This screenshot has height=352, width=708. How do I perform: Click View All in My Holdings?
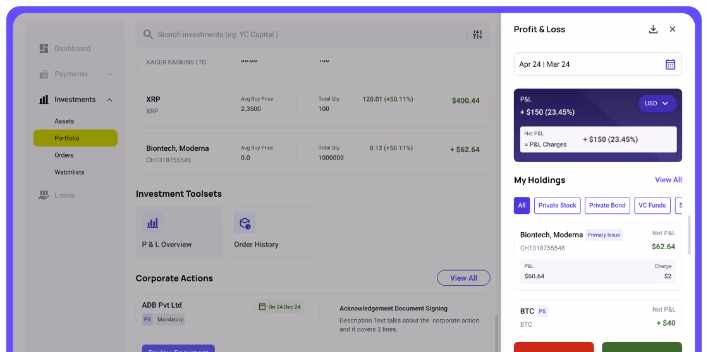point(668,180)
